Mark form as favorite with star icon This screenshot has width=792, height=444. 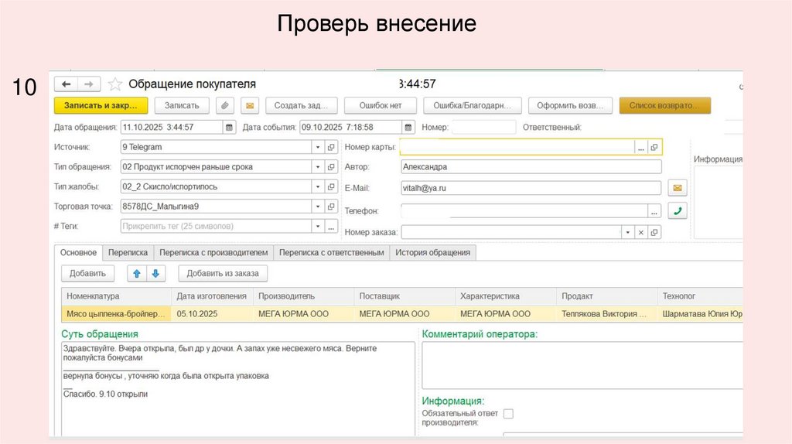[115, 84]
